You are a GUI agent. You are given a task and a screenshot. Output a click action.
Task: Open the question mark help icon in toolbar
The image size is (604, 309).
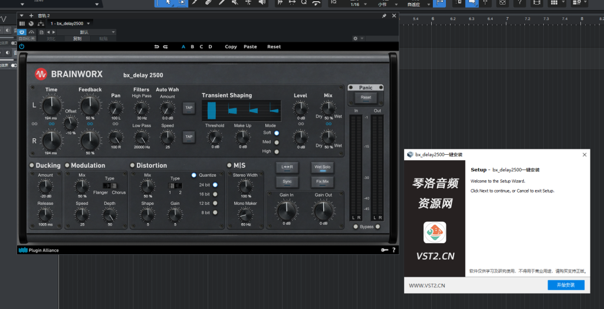[x=520, y=2]
